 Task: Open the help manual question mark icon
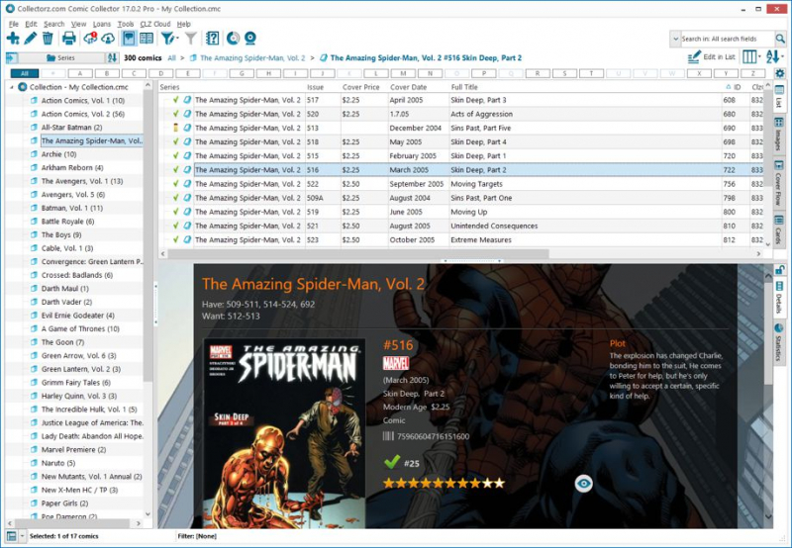pyautogui.click(x=213, y=39)
